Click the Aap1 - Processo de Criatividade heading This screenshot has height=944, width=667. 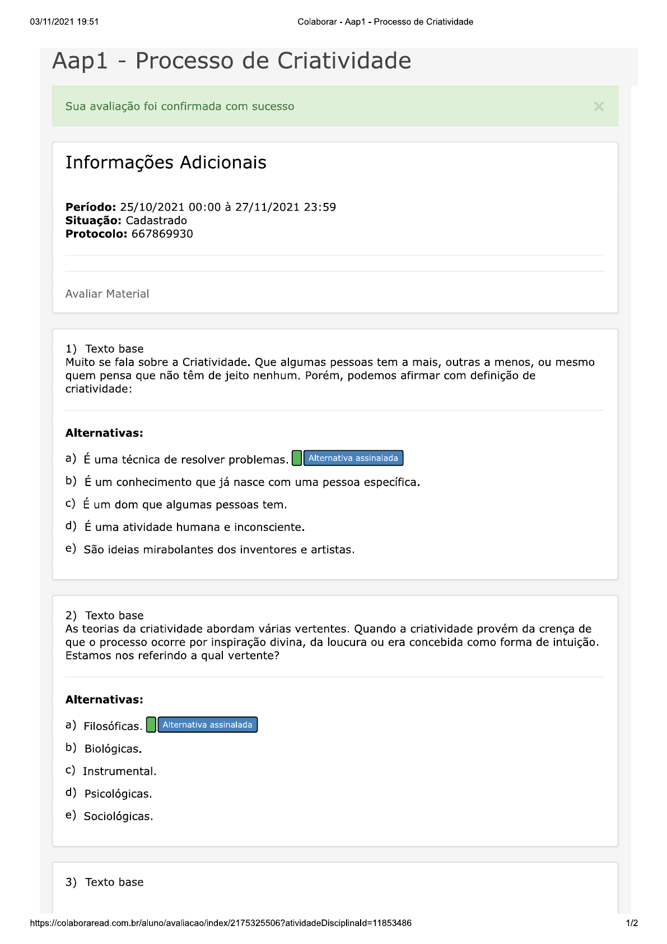click(231, 61)
